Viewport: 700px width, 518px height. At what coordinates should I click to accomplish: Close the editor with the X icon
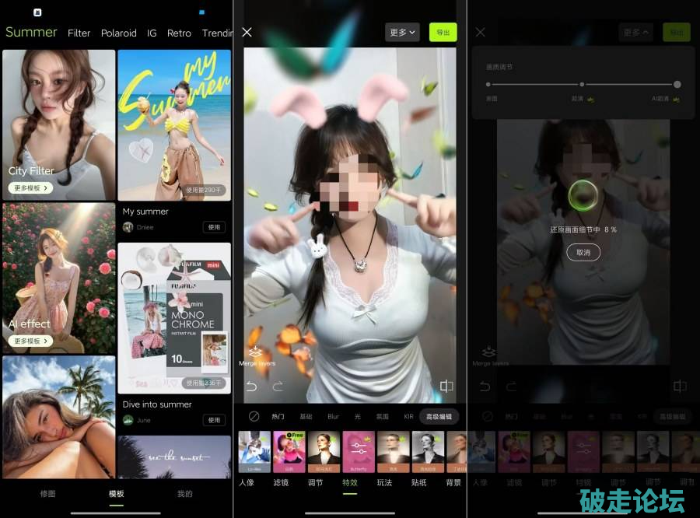tap(247, 32)
